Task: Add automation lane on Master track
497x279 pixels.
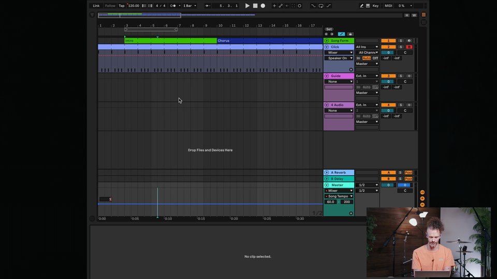Action: pos(351,213)
